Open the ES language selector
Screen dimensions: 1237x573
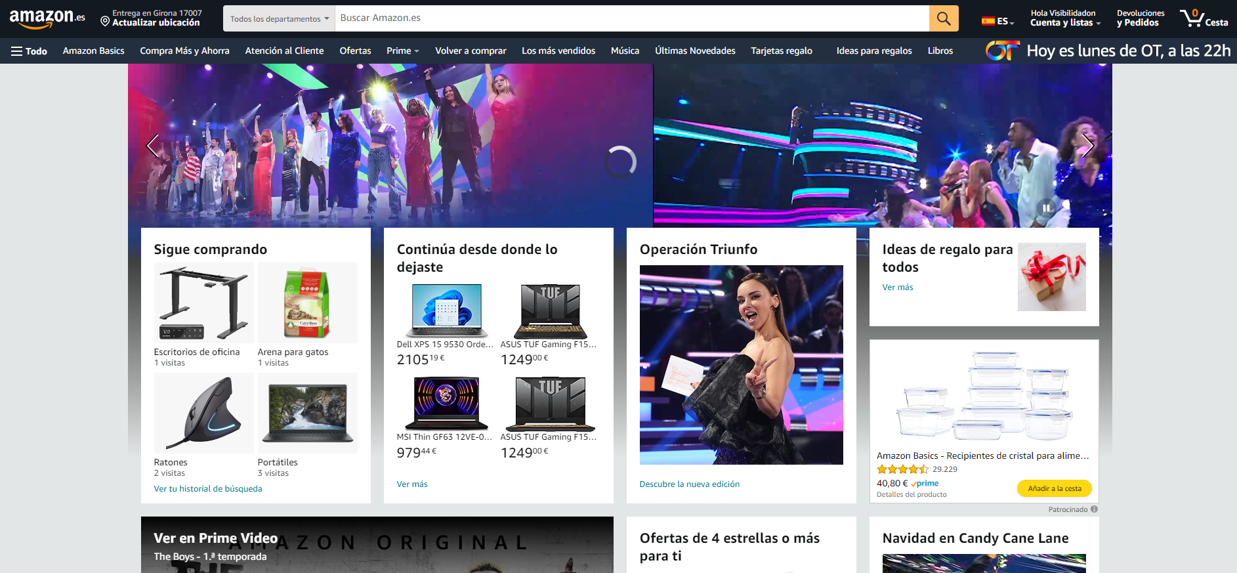997,21
